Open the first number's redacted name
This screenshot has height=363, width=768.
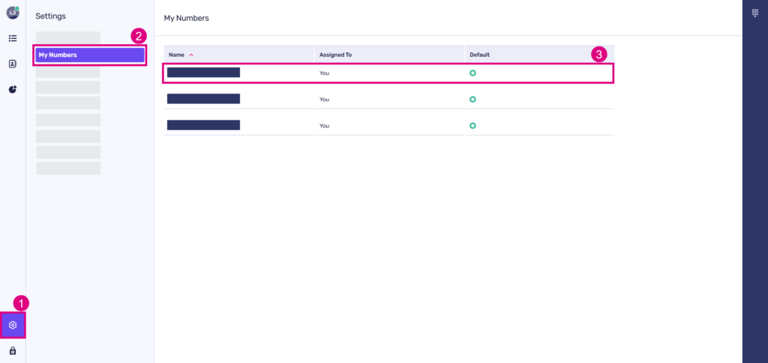pos(203,73)
